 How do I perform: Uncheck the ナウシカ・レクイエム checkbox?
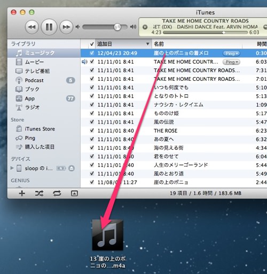pos(92,104)
